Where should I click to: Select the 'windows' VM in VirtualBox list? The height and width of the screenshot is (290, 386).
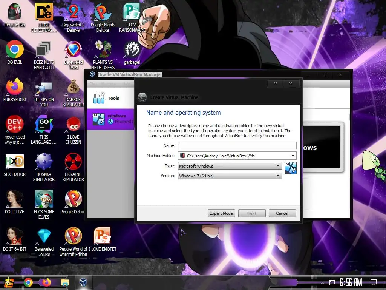[x=110, y=119]
